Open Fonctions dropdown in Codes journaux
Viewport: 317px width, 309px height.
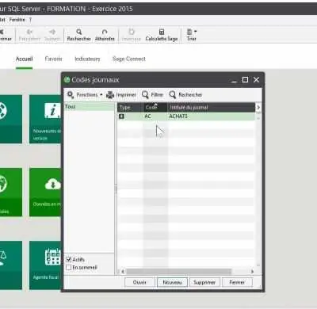coord(85,94)
